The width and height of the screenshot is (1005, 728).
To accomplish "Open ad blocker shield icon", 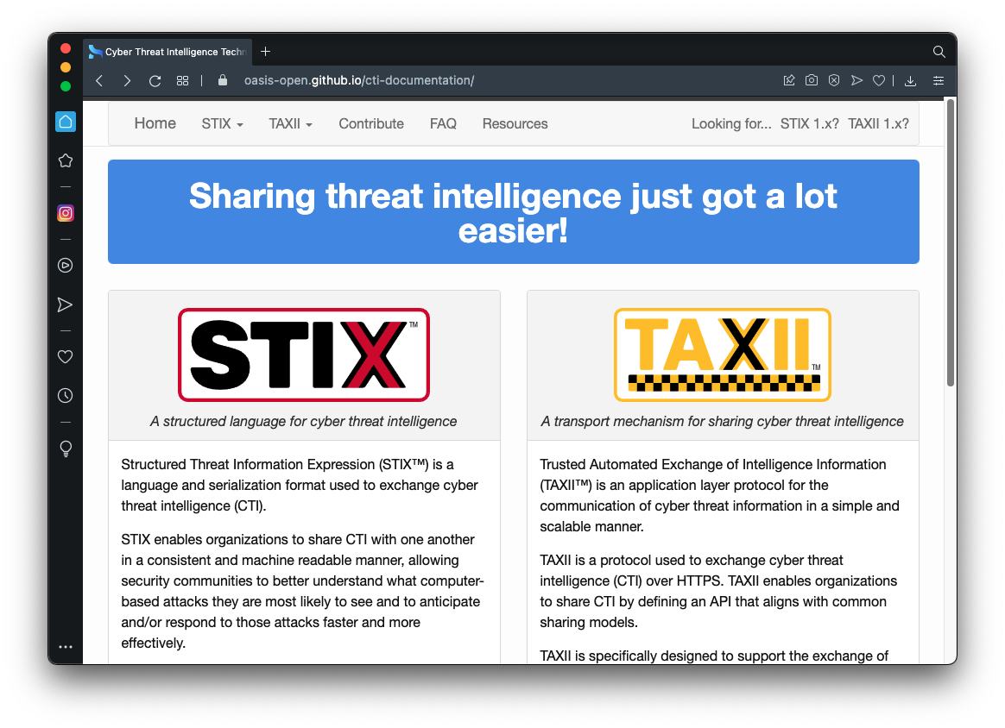I will click(x=834, y=81).
